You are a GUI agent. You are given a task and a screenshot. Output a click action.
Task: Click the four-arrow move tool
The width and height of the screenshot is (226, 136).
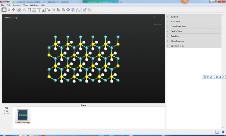14,10
